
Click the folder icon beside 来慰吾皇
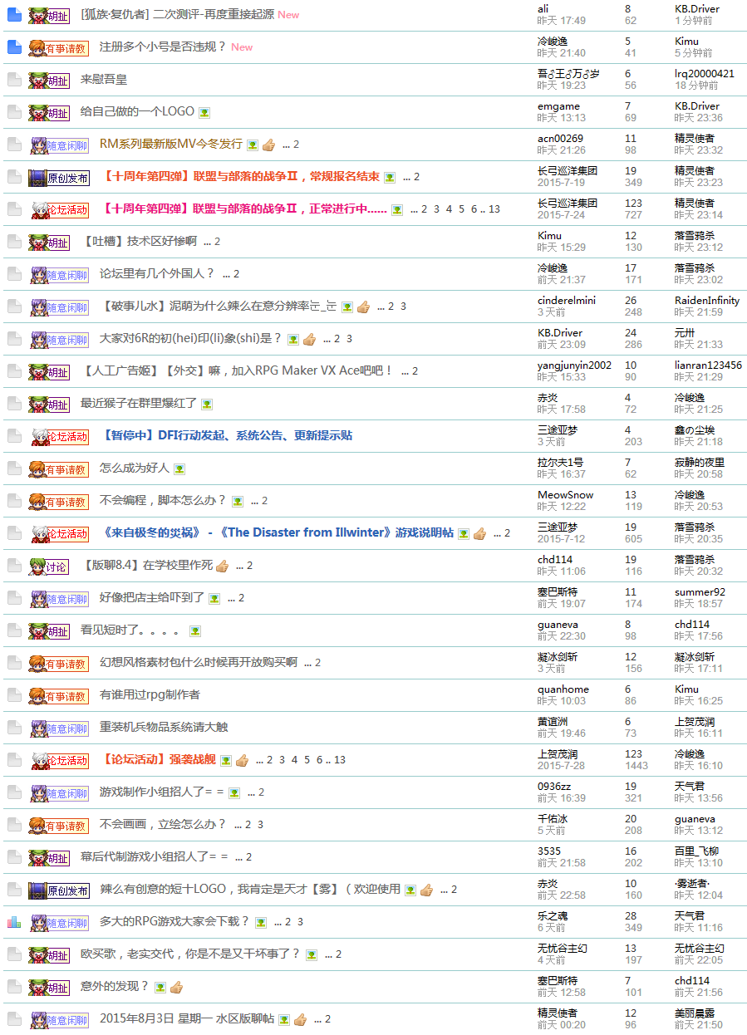click(x=13, y=80)
